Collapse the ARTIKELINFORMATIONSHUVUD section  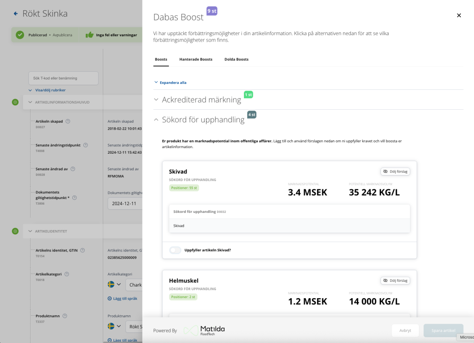click(x=30, y=102)
